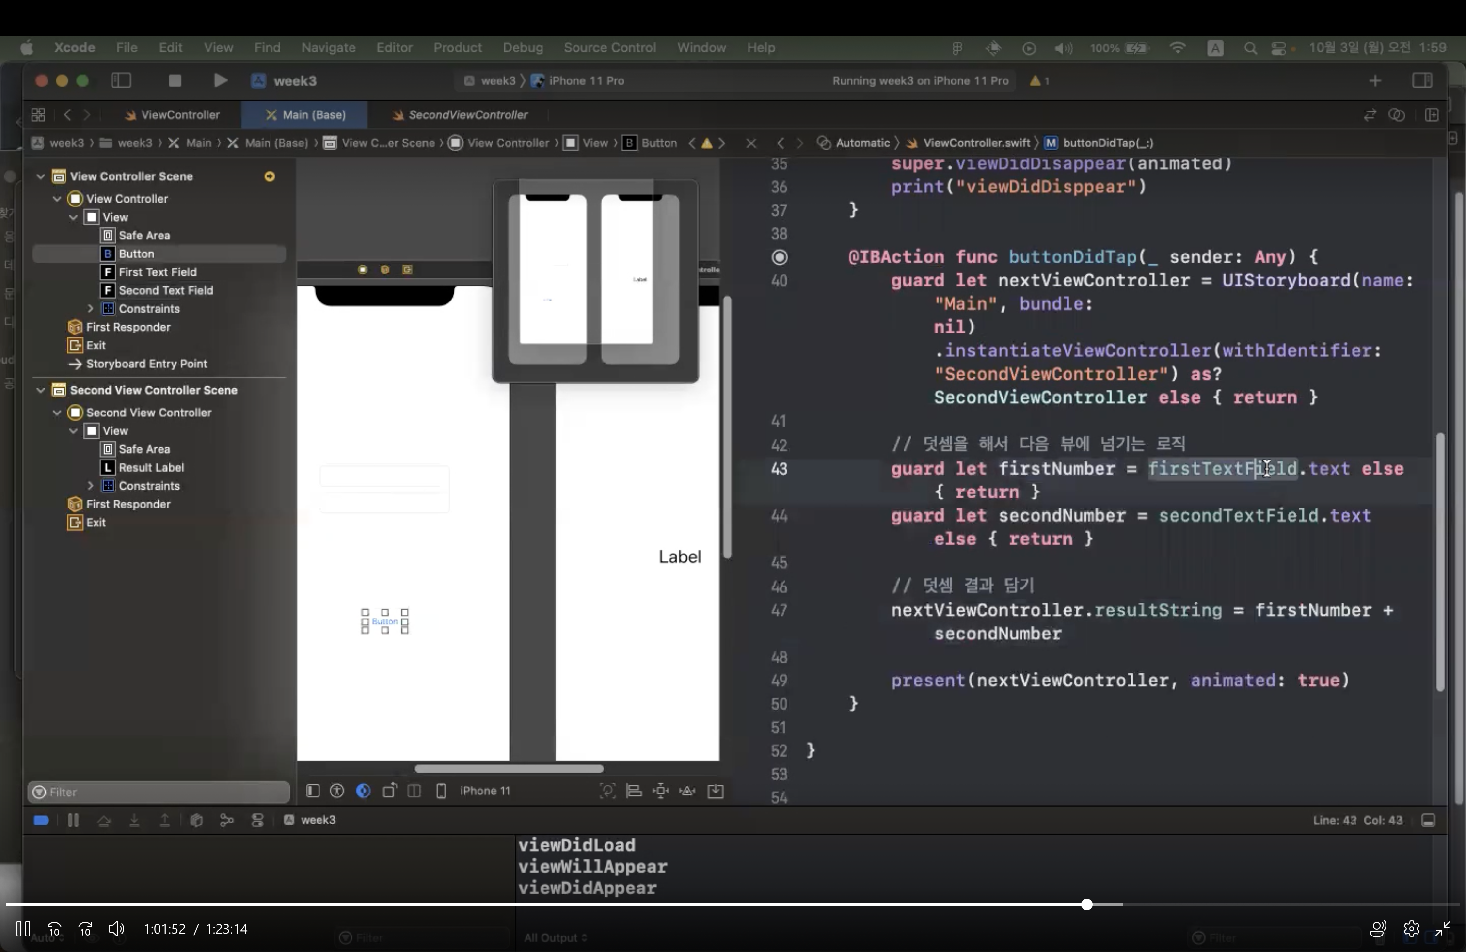Viewport: 1466px width, 952px height.
Task: Open the Editor menu
Action: (394, 48)
